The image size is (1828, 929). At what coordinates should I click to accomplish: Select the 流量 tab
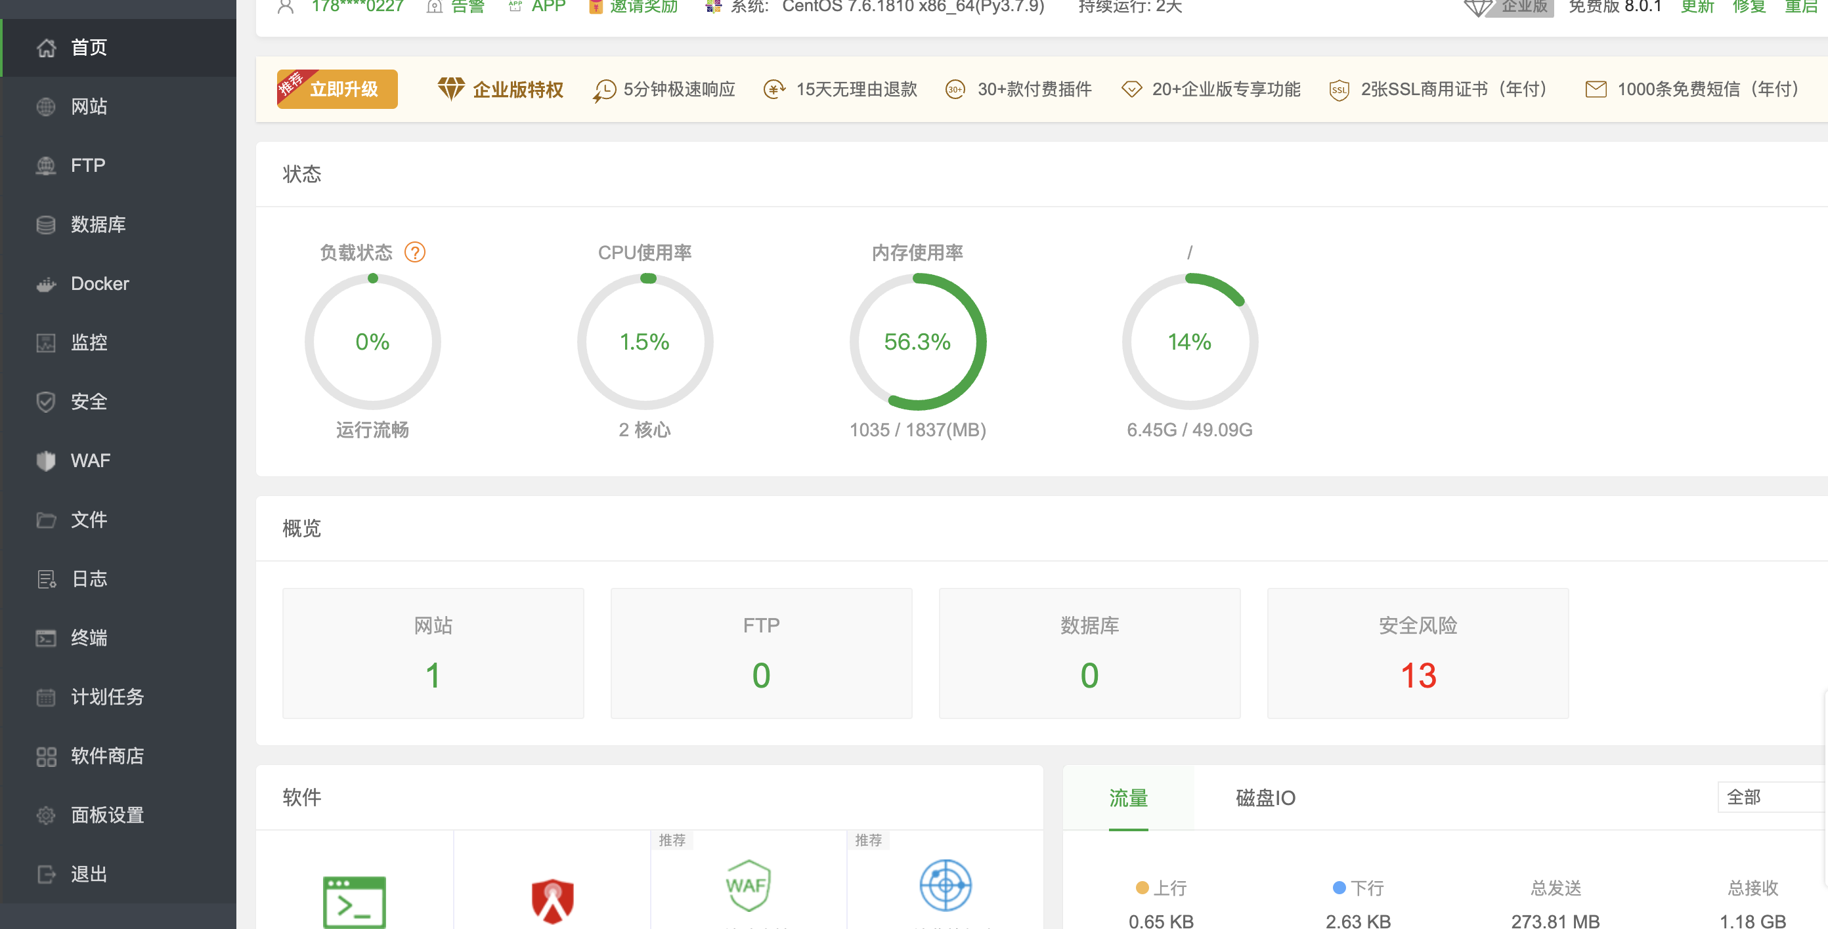pyautogui.click(x=1127, y=798)
